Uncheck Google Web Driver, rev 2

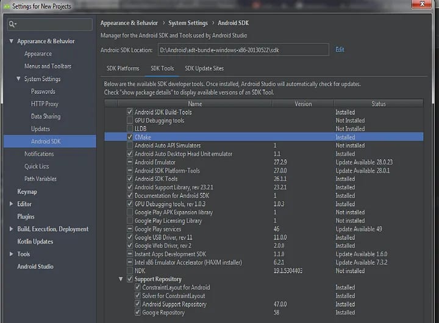(x=130, y=245)
